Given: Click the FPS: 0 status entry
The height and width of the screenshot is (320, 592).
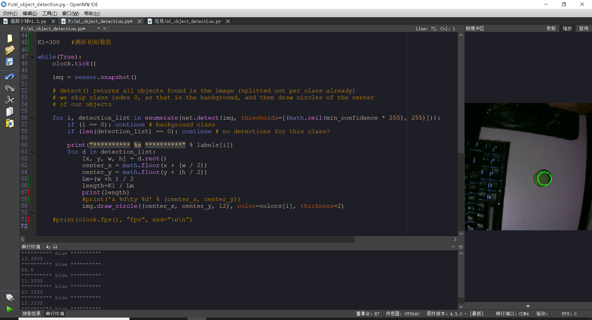Looking at the screenshot, I should point(569,314).
